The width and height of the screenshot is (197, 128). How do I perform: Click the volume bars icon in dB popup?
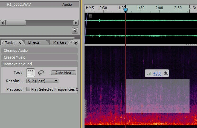(149, 73)
